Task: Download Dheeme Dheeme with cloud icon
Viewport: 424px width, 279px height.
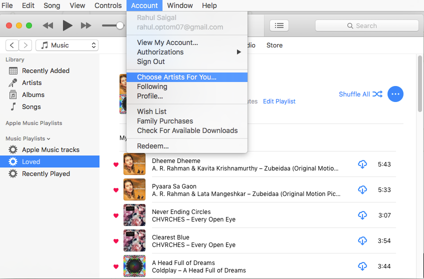Action: coord(362,164)
